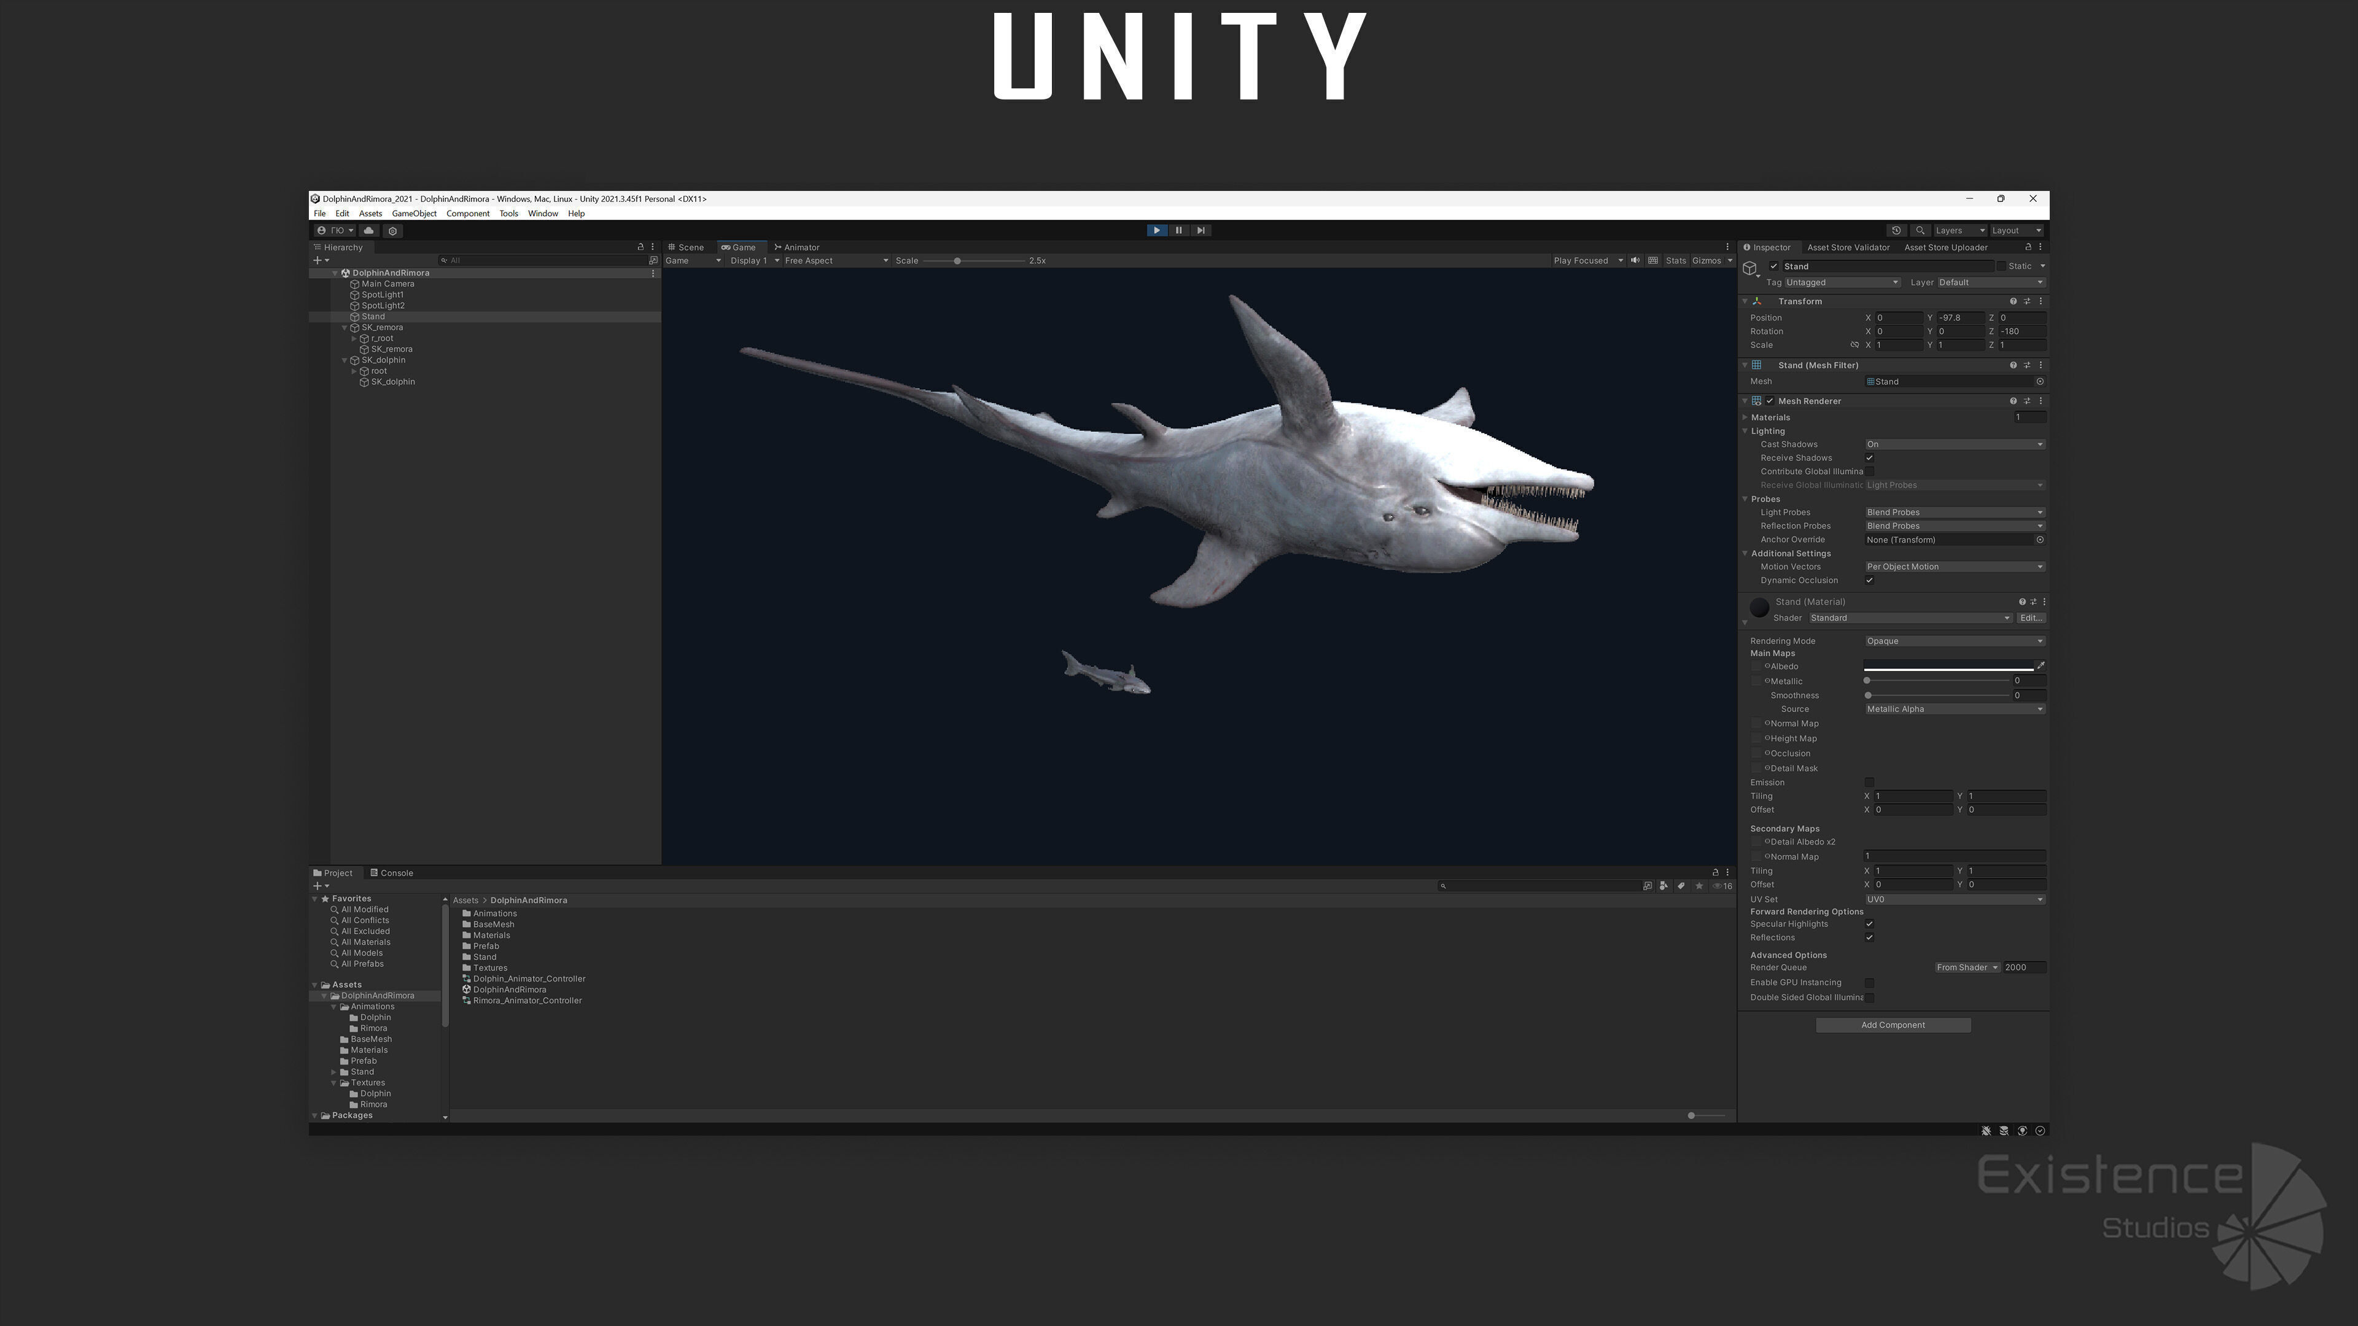Open the GameObject menu
Viewport: 2358px width, 1326px height.
414,214
